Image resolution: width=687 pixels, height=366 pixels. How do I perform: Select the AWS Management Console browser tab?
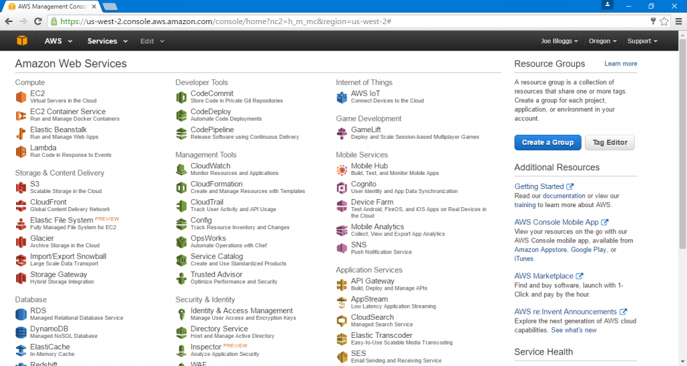click(52, 7)
